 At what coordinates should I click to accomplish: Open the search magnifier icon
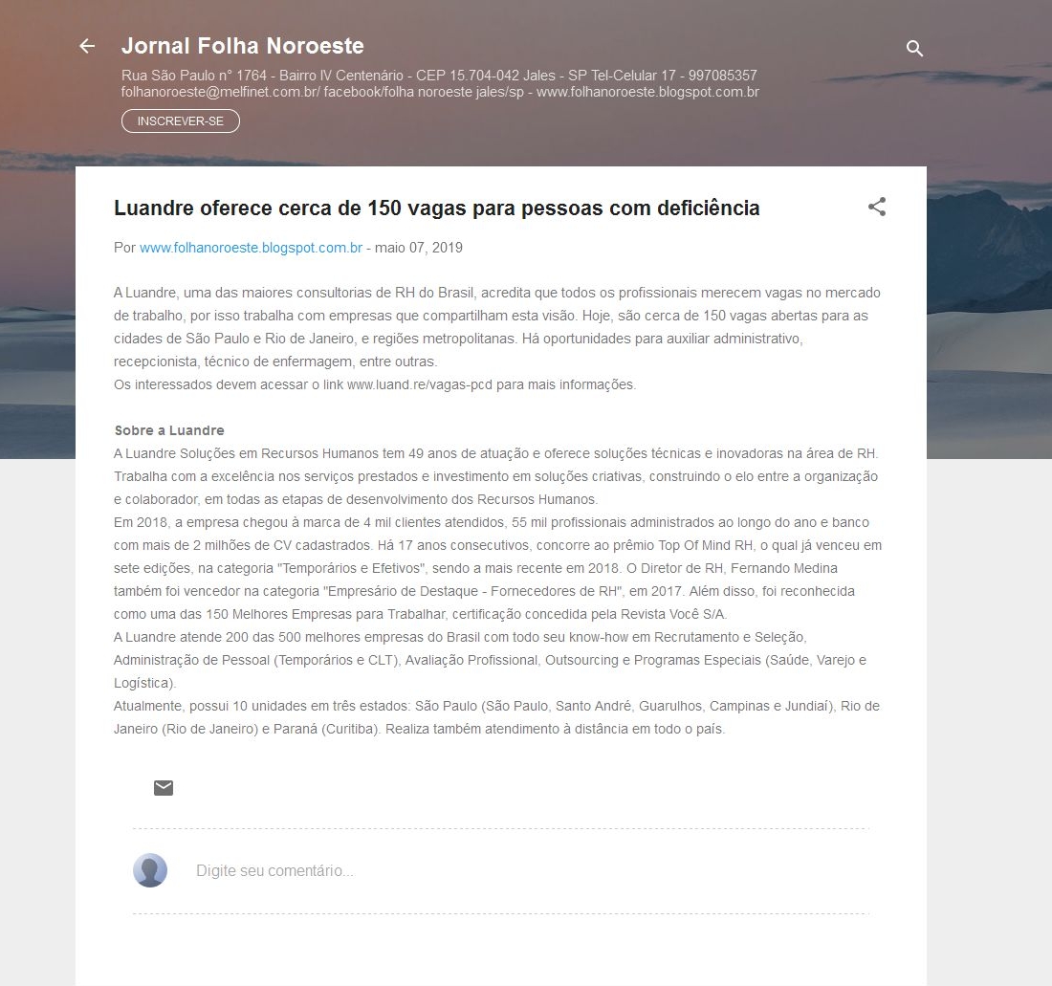(x=914, y=48)
